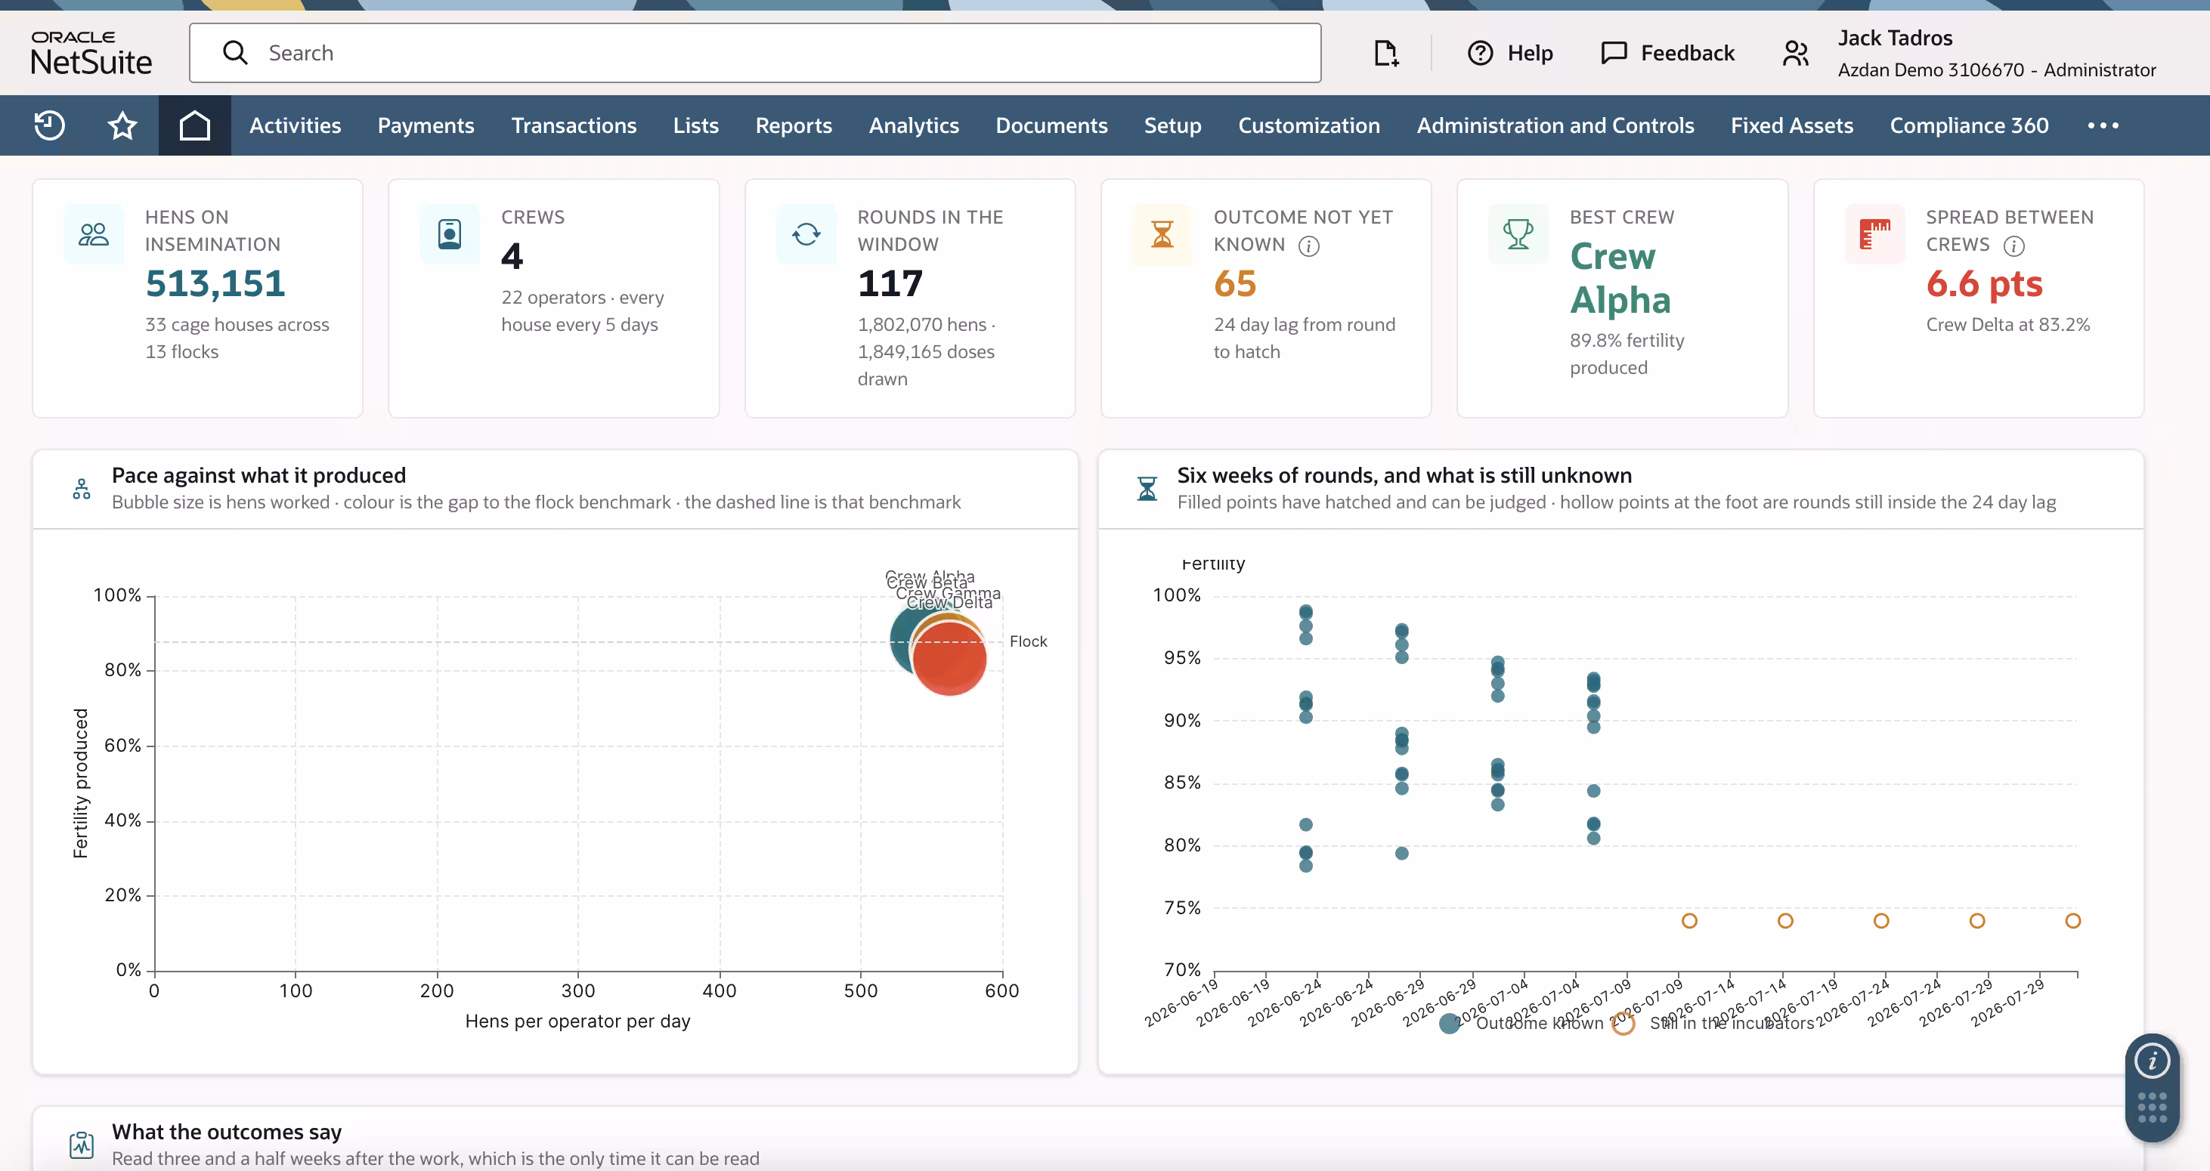Click the 117 rounds value
The image size is (2210, 1171).
click(890, 284)
